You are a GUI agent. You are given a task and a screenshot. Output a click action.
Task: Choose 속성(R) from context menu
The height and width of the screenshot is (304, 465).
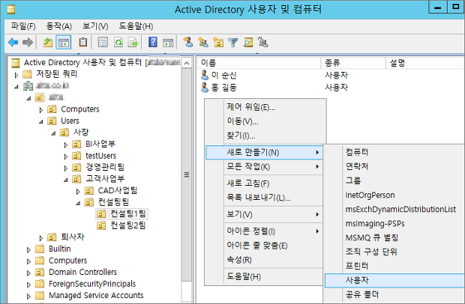[264, 260]
